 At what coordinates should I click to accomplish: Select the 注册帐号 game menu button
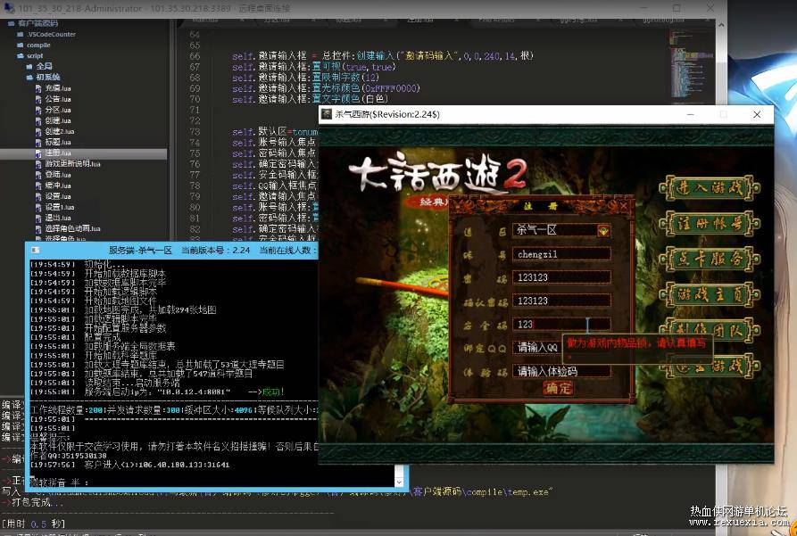[709, 224]
